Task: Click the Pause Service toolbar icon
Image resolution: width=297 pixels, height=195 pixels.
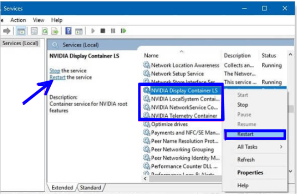Action: (x=113, y=31)
